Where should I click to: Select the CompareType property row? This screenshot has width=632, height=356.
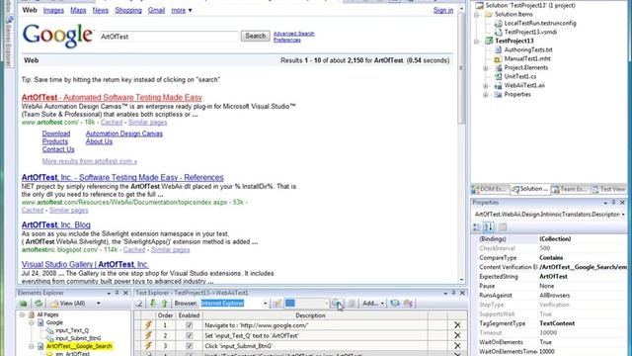[x=552, y=257]
